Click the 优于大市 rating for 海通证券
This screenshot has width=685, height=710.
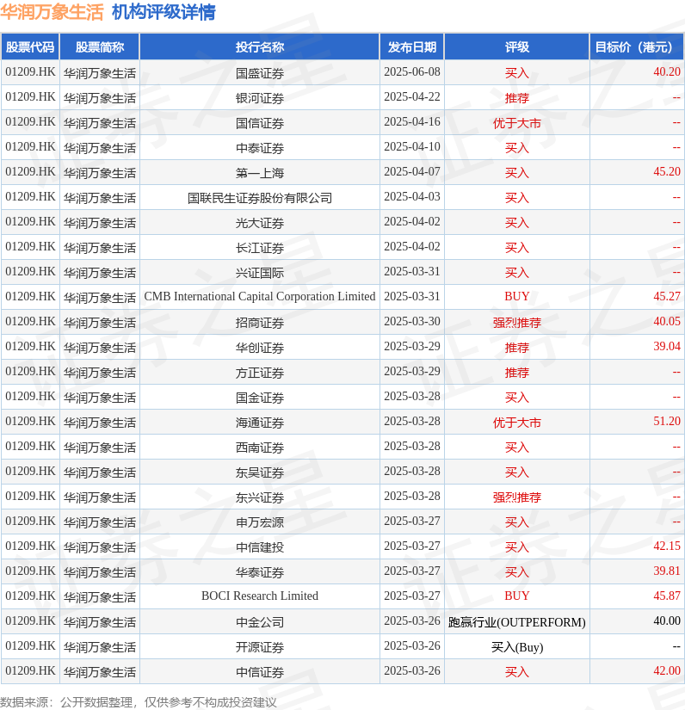pyautogui.click(x=516, y=423)
